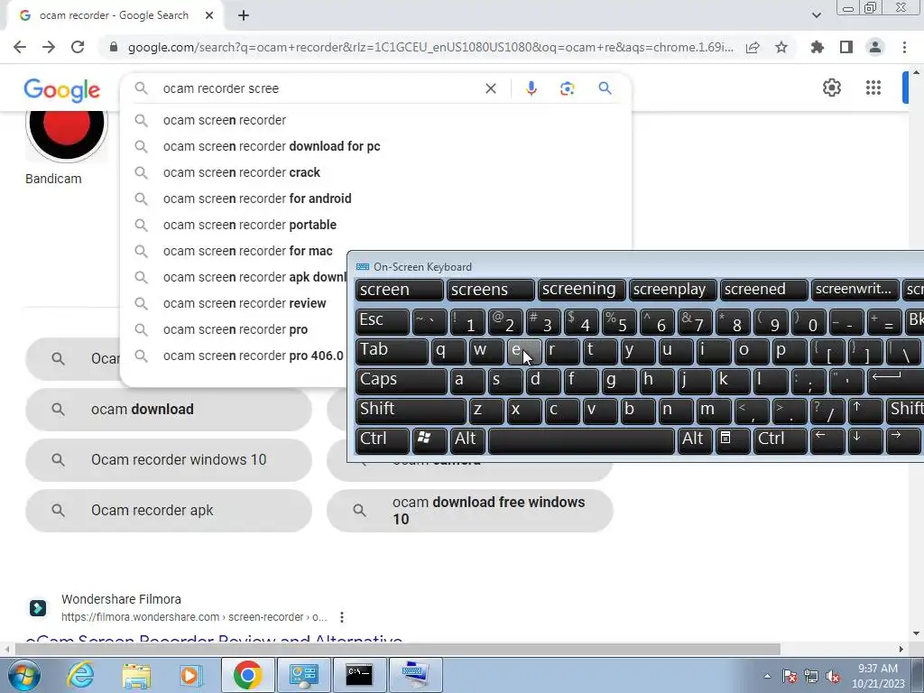Open 'ocam download free windows 10' search
This screenshot has width=924, height=693.
469,511
